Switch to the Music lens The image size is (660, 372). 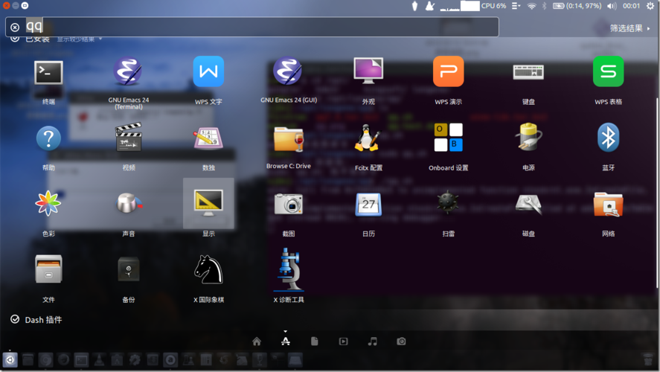373,341
